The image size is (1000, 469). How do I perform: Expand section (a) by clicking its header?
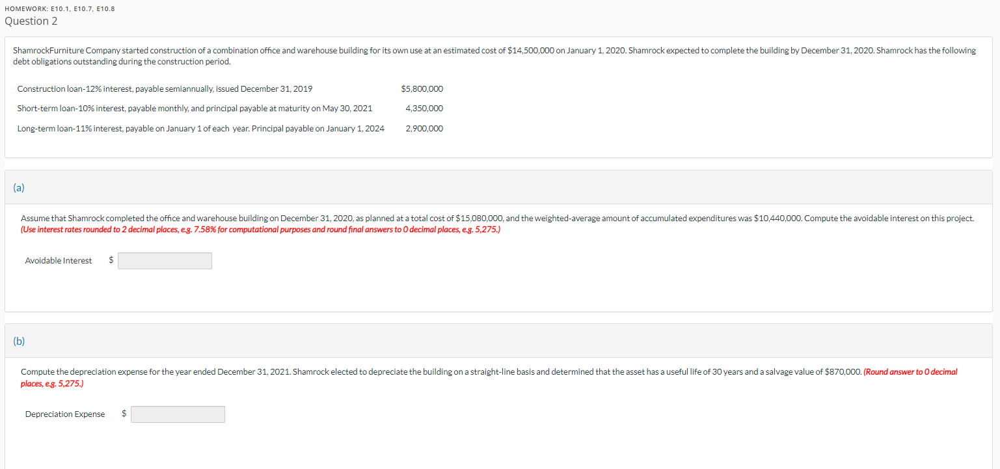(18, 187)
